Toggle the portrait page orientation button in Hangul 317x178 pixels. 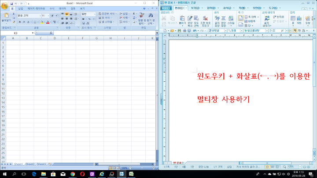tap(240, 18)
